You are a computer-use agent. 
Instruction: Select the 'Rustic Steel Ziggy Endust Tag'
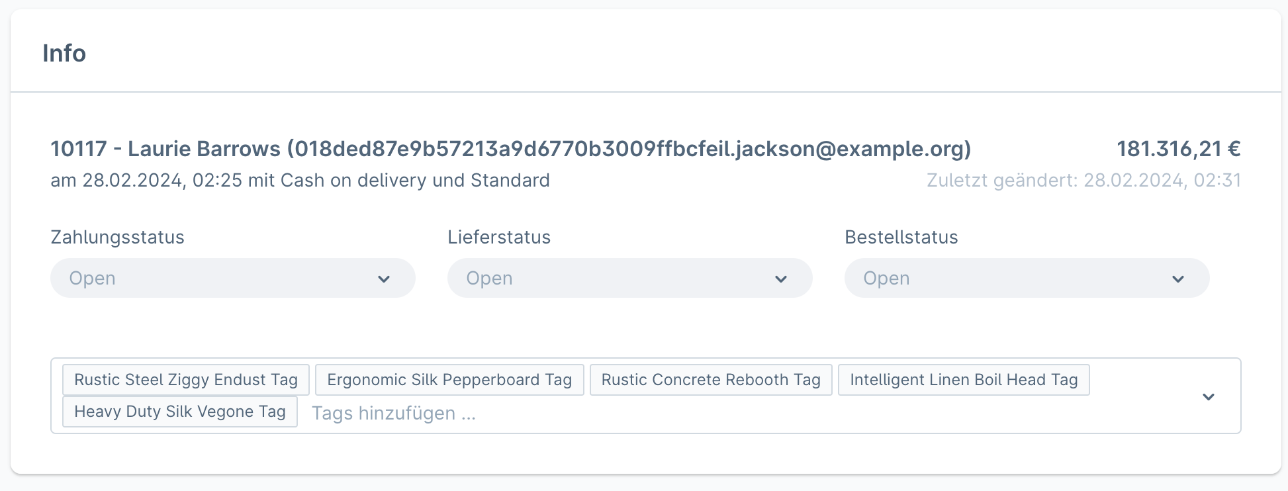[x=185, y=379]
